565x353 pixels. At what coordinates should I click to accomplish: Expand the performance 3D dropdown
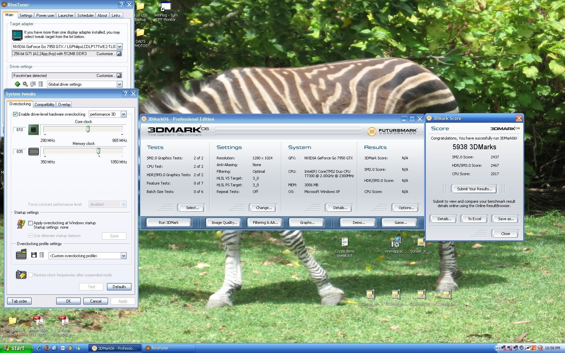(123, 114)
